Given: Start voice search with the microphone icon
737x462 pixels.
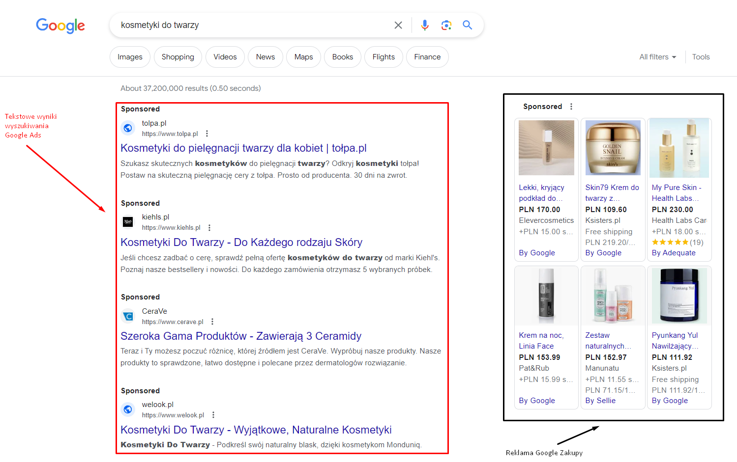Looking at the screenshot, I should 425,25.
